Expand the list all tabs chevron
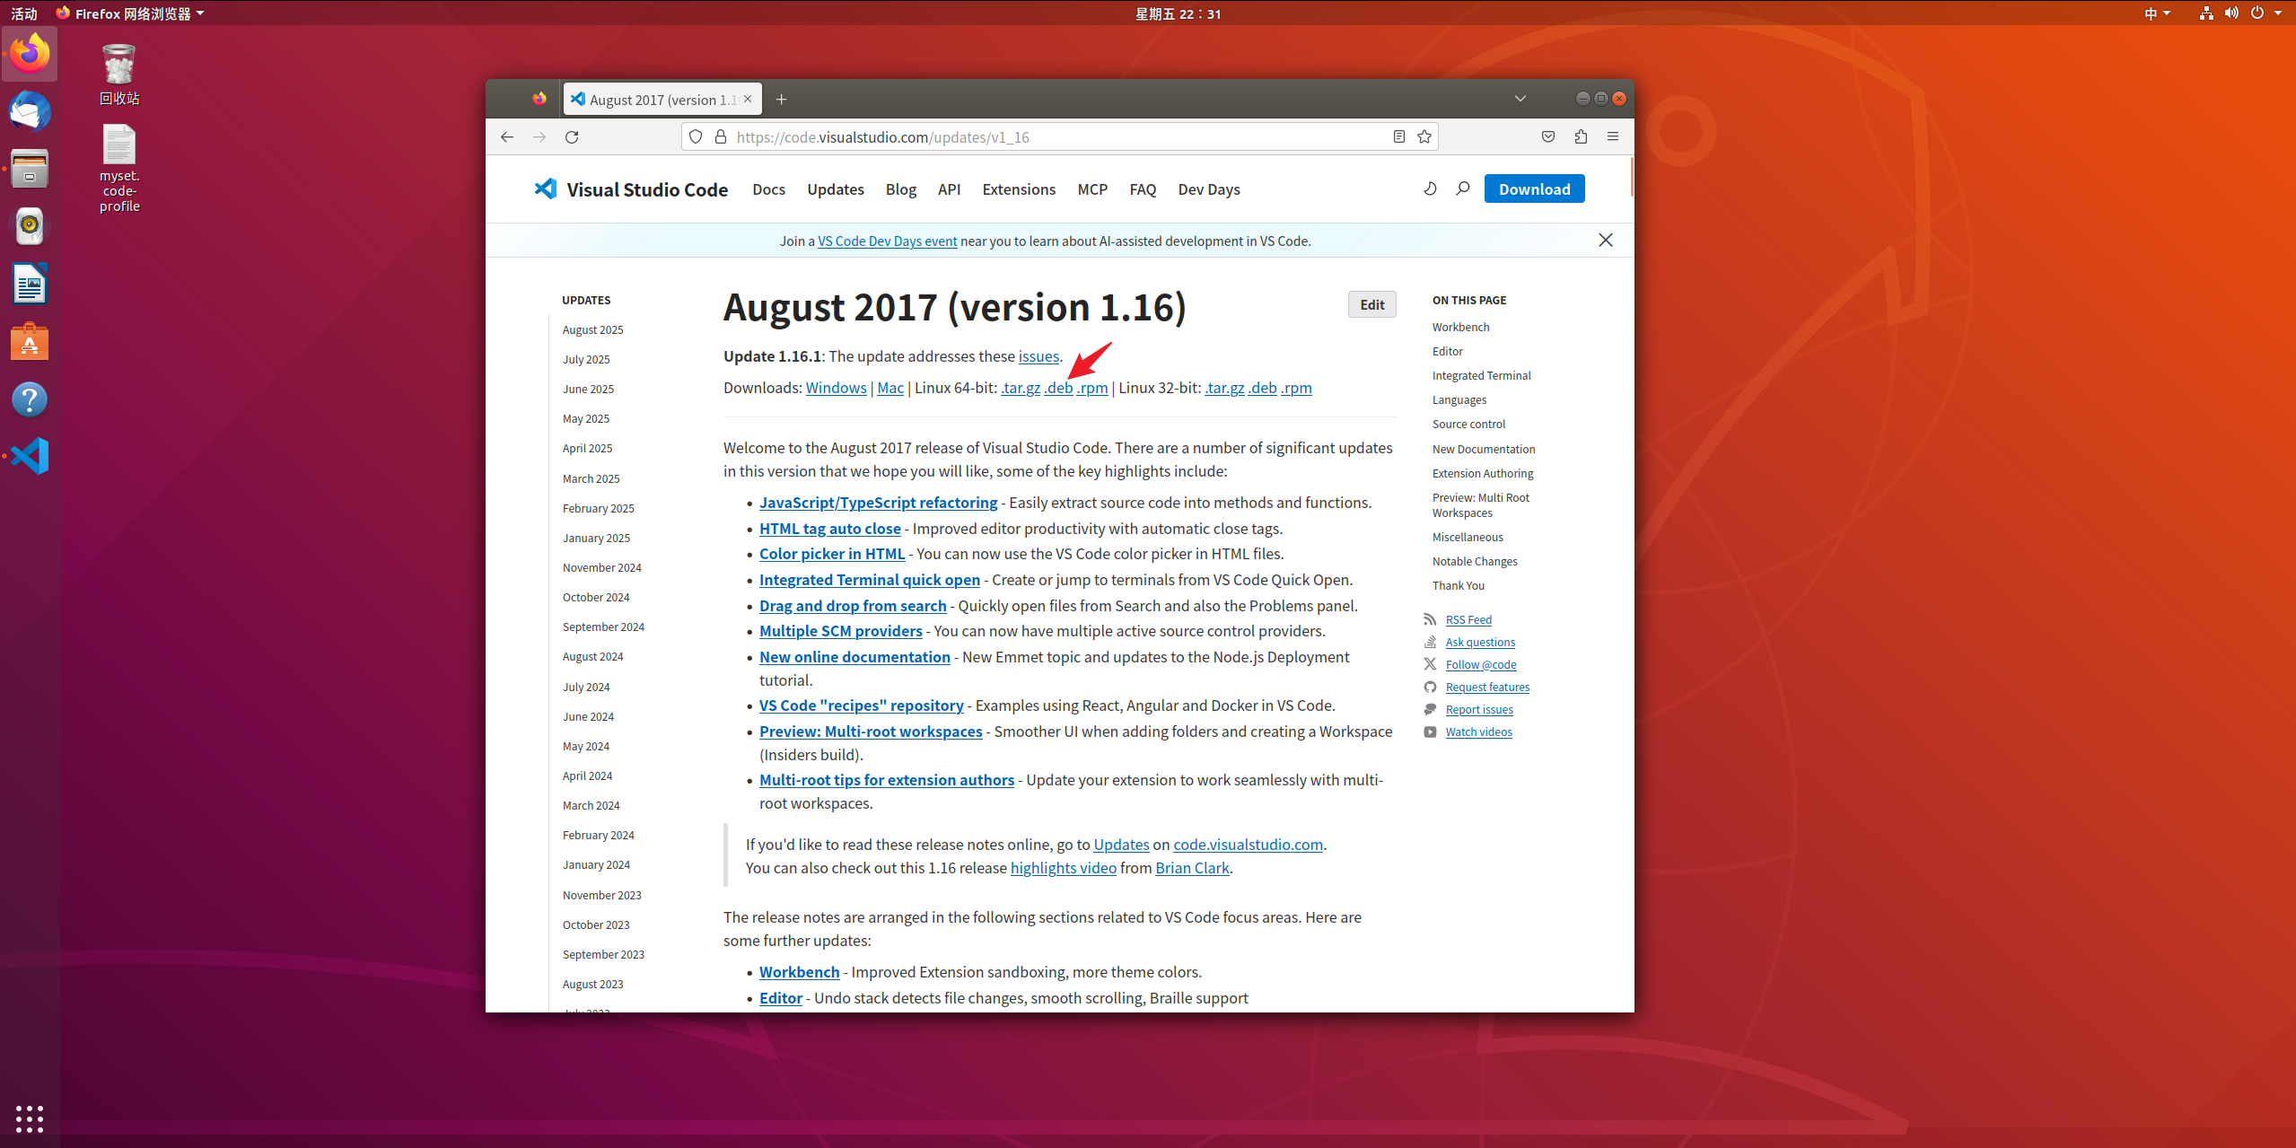 pyautogui.click(x=1520, y=99)
